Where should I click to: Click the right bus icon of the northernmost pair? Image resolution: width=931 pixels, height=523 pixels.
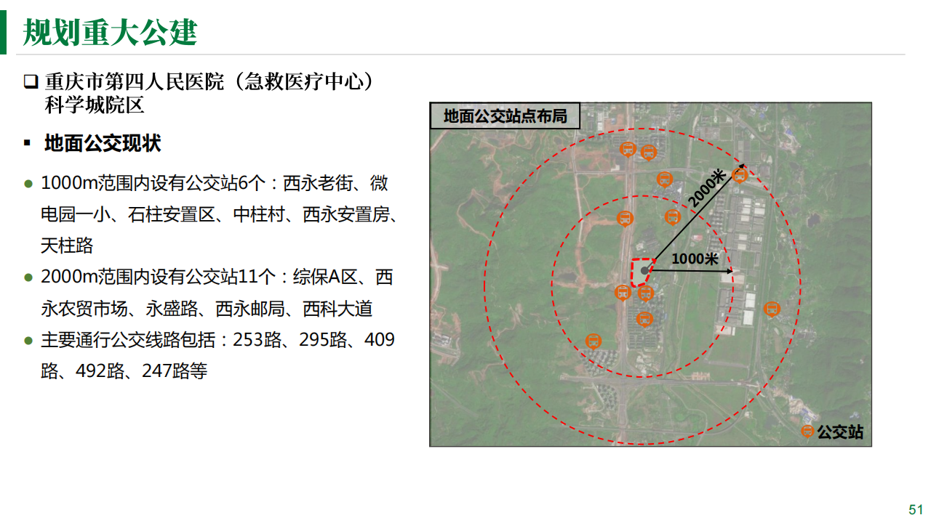[649, 152]
